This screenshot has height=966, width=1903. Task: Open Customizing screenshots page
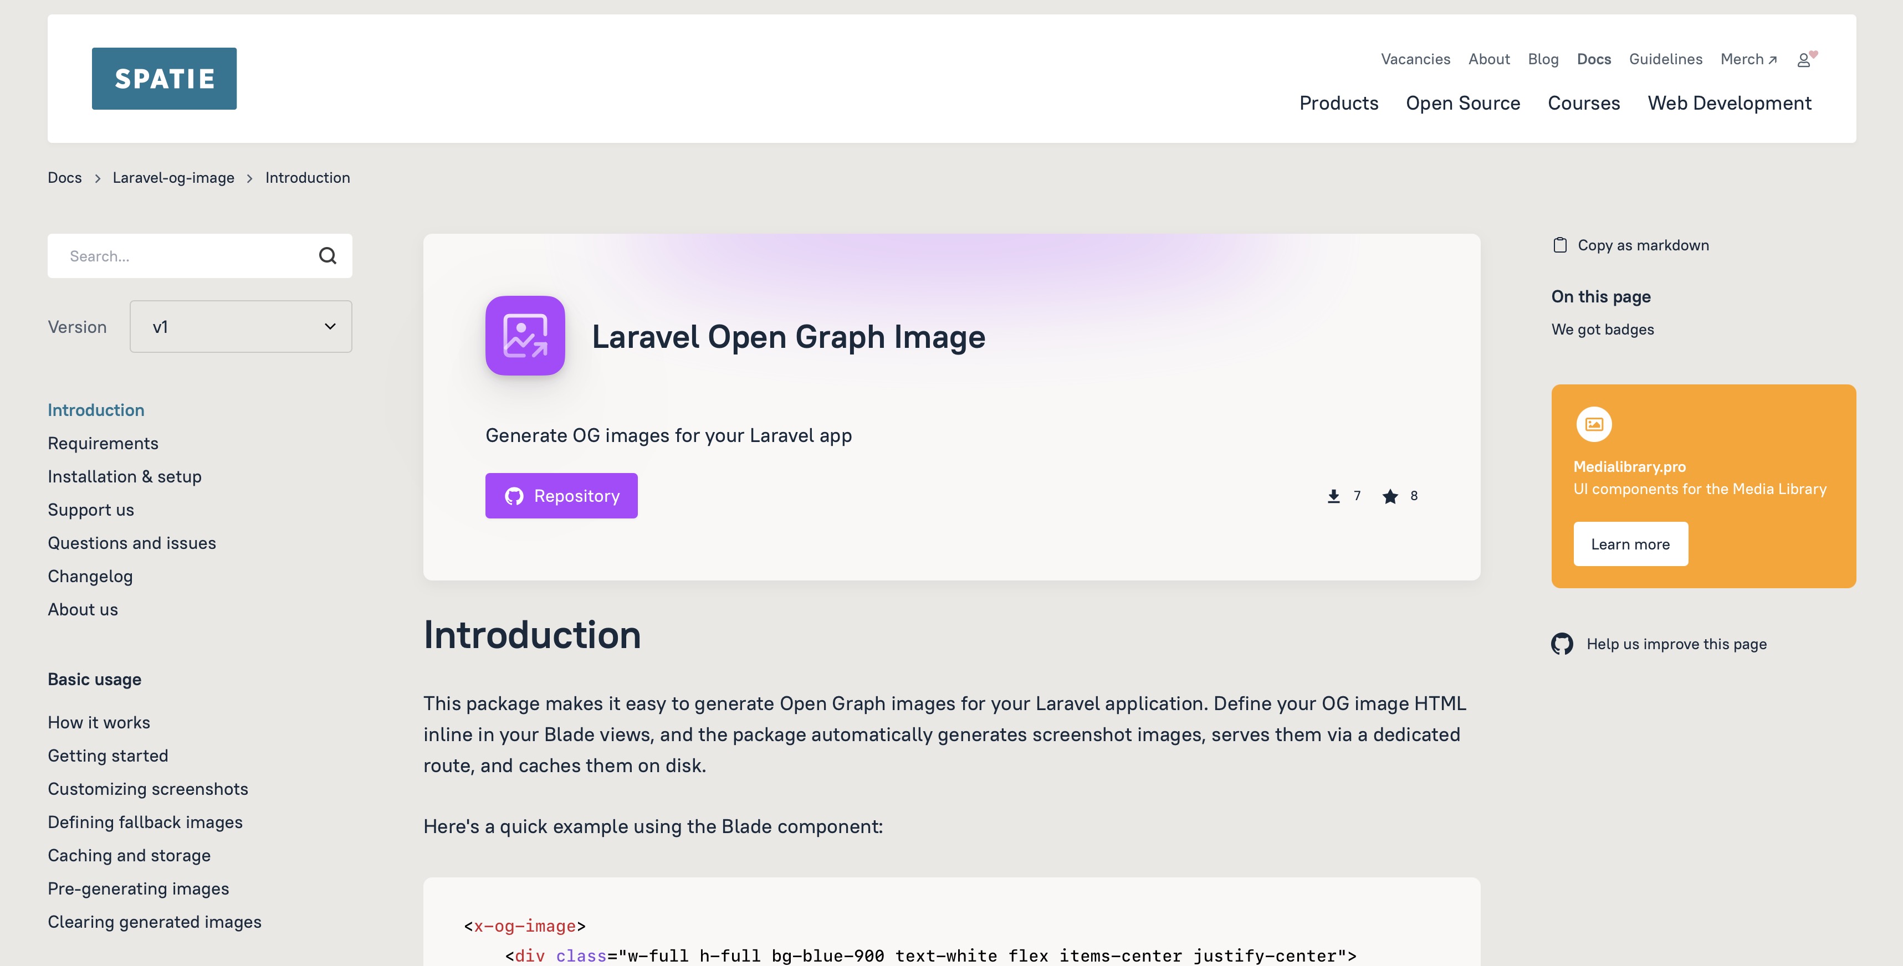coord(148,789)
